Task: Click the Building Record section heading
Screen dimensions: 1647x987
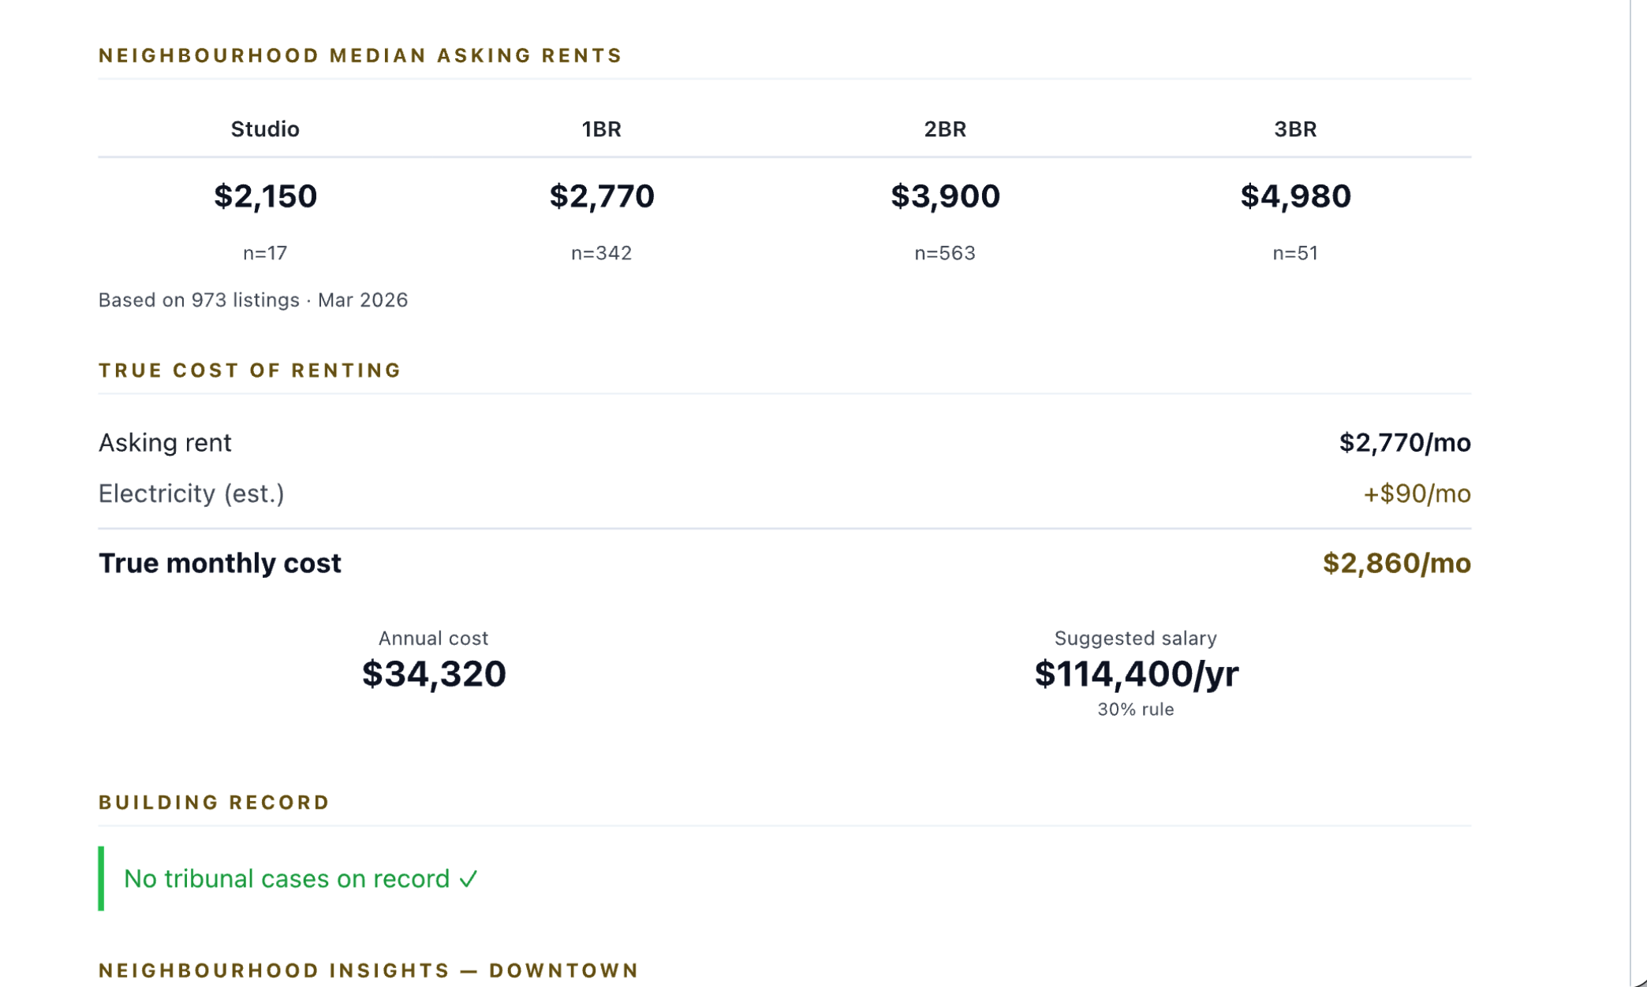Action: pyautogui.click(x=214, y=803)
